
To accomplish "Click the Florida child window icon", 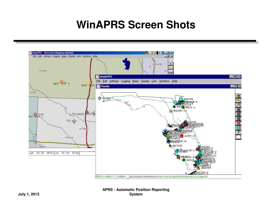I will (98, 86).
